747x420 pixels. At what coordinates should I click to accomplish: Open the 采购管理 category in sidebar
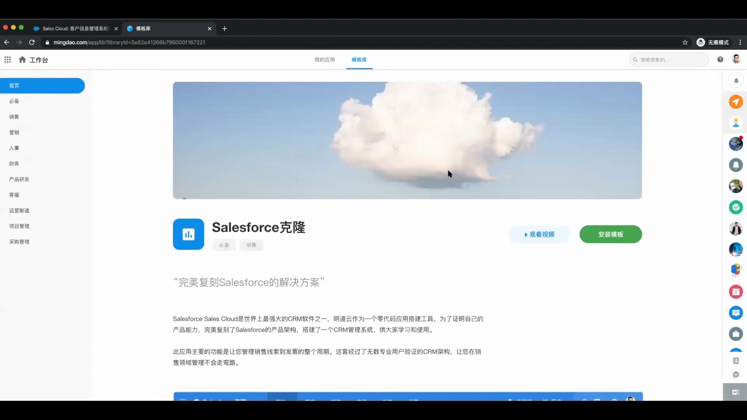coord(19,241)
